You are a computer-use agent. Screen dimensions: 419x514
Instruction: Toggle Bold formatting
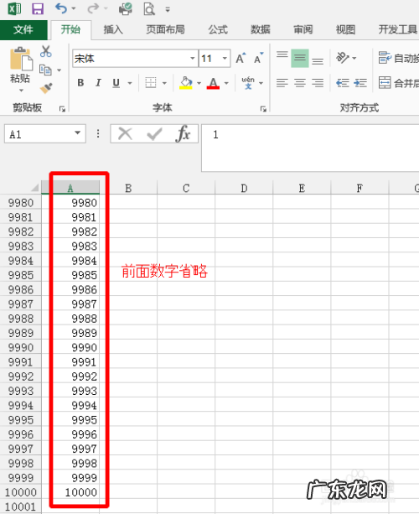pyautogui.click(x=80, y=83)
